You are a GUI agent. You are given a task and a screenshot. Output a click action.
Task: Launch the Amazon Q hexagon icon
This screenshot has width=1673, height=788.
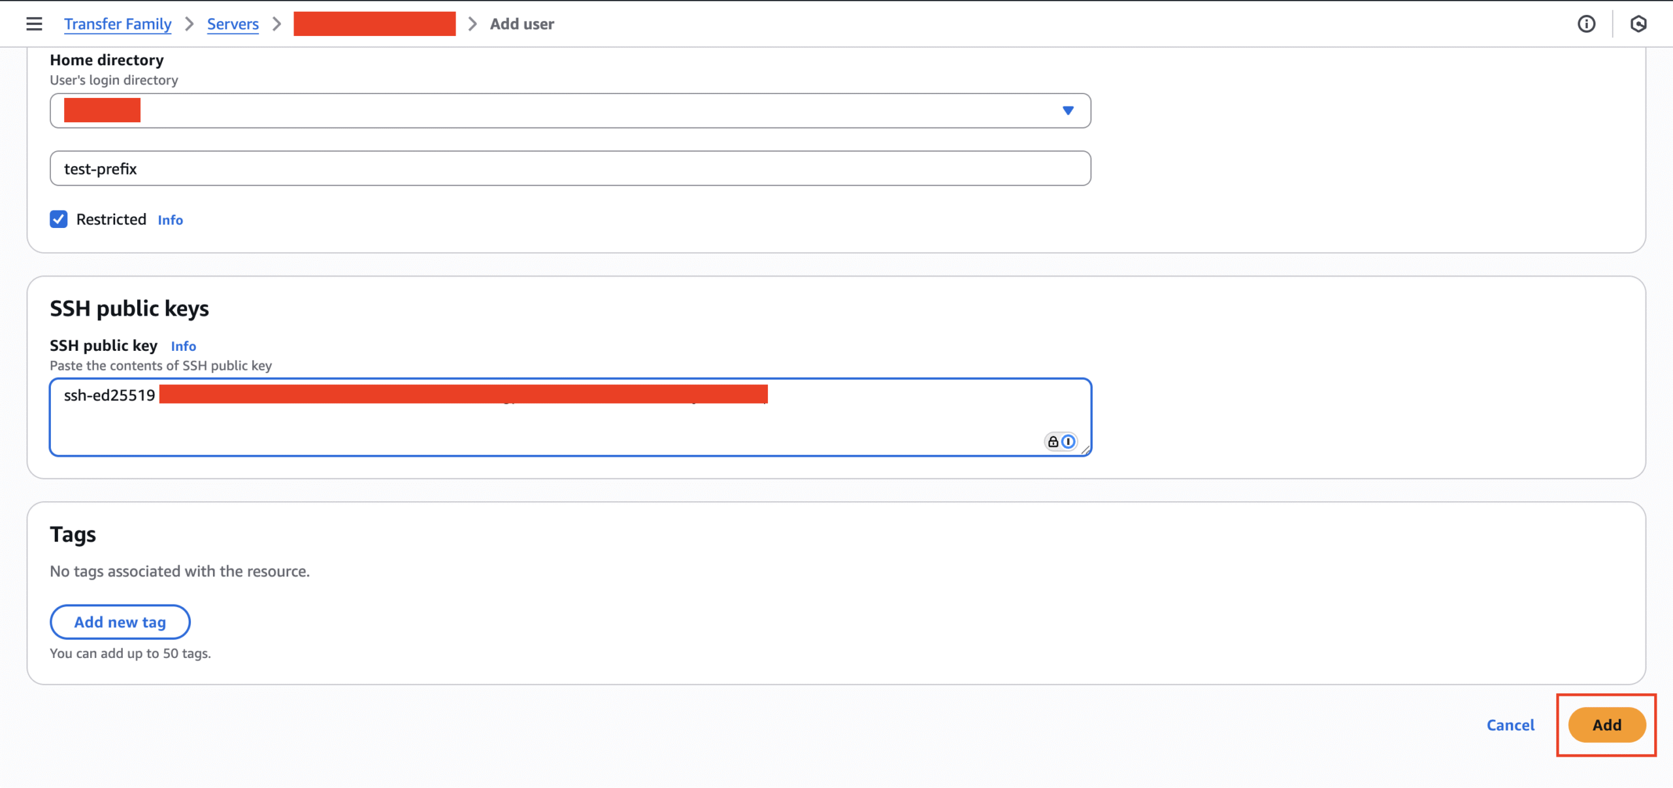coord(1638,24)
